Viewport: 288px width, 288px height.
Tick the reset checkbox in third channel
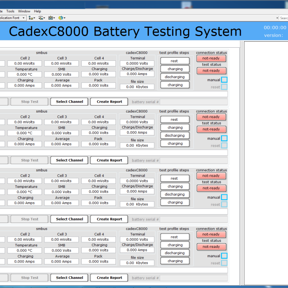(224, 204)
